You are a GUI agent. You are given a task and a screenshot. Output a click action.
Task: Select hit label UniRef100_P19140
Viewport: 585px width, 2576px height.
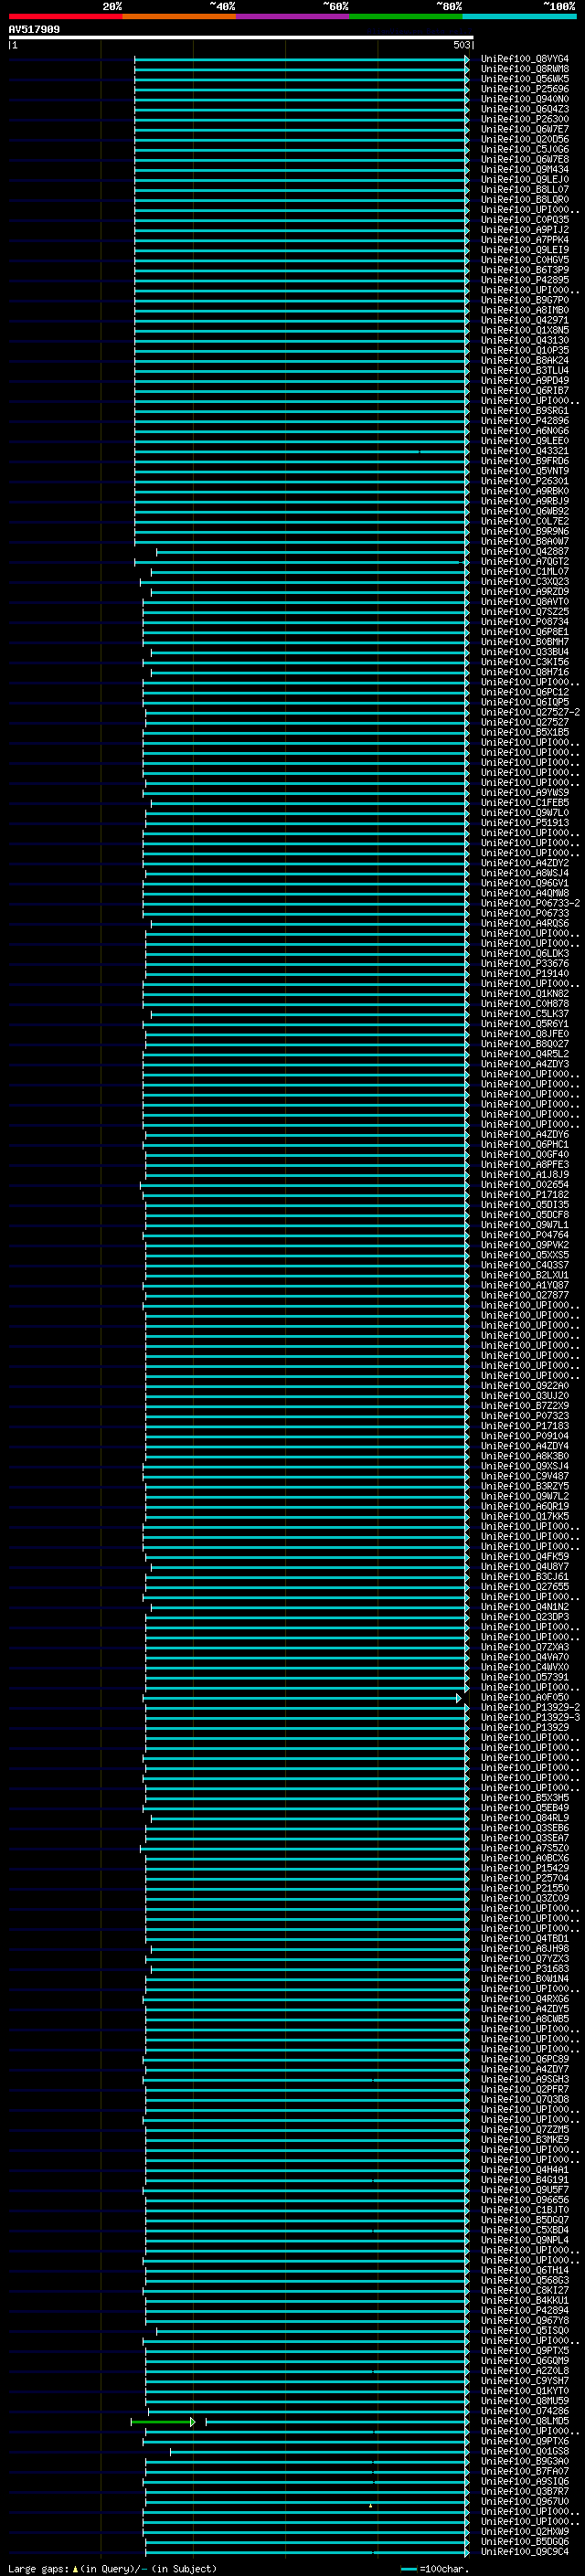(x=524, y=974)
